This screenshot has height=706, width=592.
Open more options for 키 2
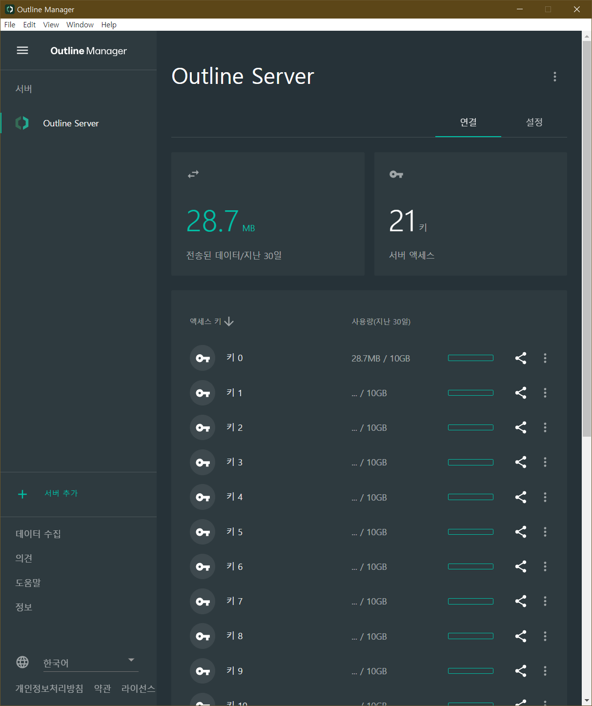pos(545,427)
